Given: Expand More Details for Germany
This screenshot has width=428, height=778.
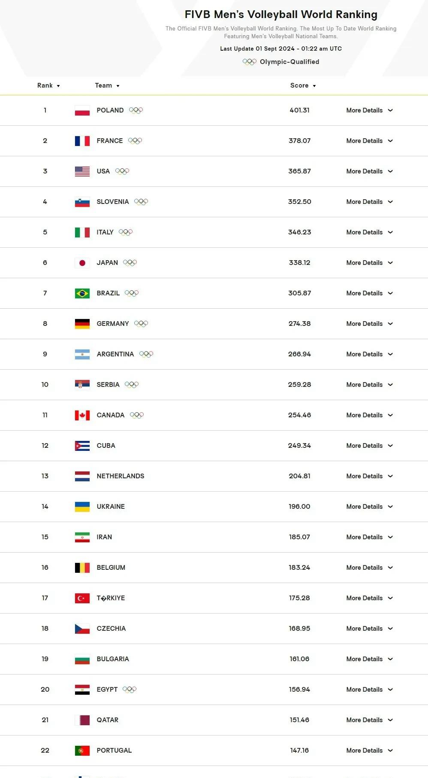Looking at the screenshot, I should pyautogui.click(x=369, y=324).
